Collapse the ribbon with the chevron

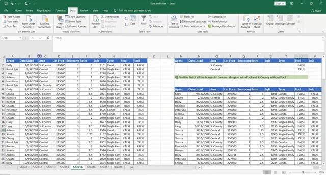[323, 32]
